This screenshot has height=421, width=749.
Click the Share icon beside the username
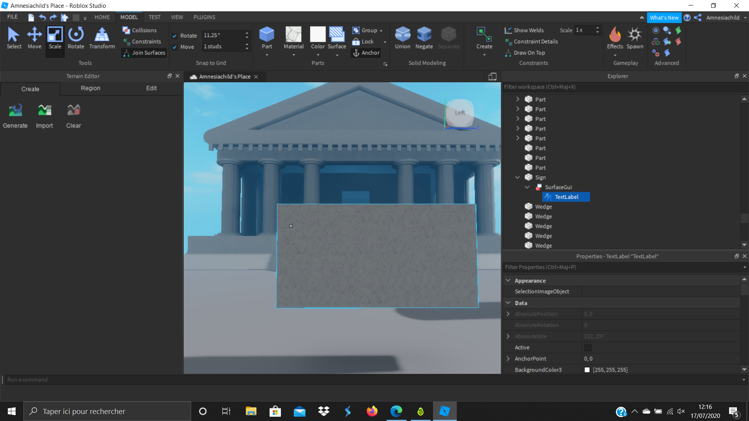pyautogui.click(x=698, y=18)
